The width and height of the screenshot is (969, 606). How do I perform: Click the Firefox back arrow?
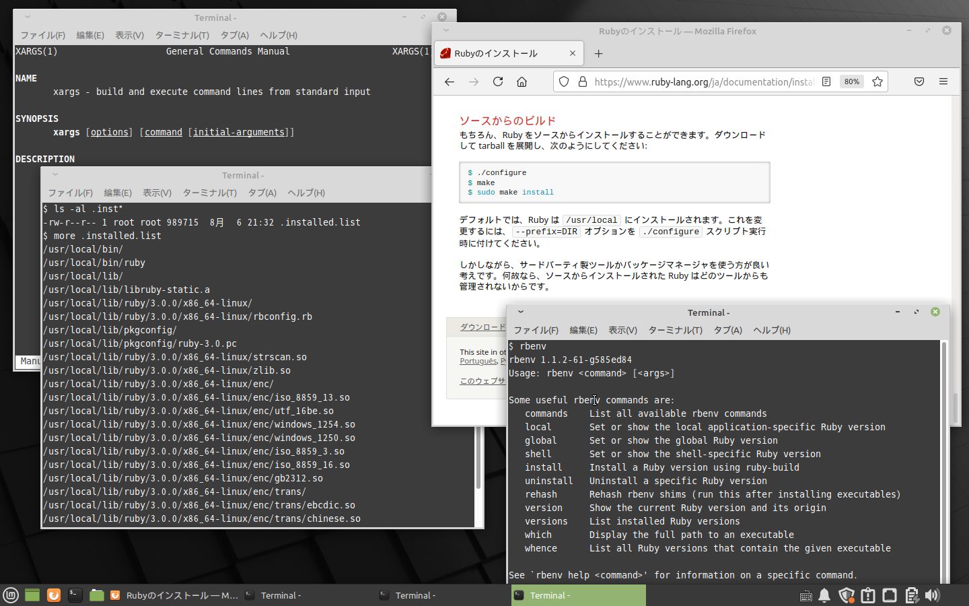point(450,81)
